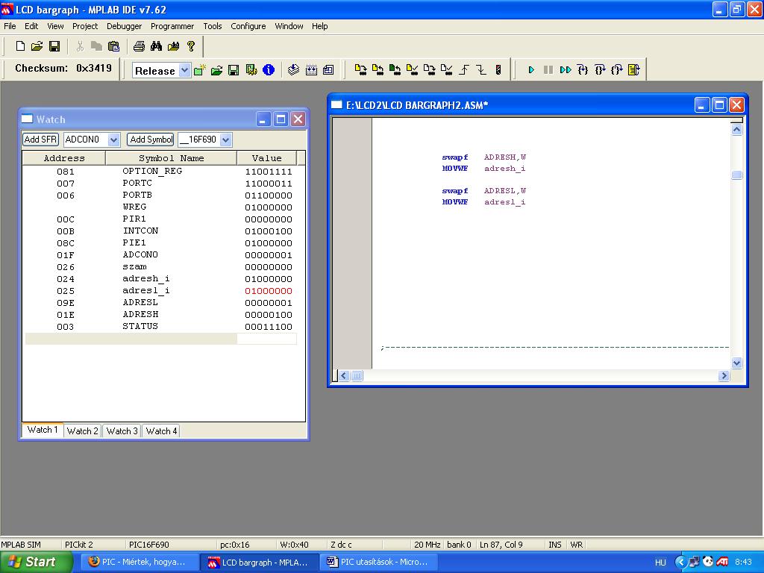The height and width of the screenshot is (573, 764).
Task: Open the Project menu
Action: click(85, 26)
